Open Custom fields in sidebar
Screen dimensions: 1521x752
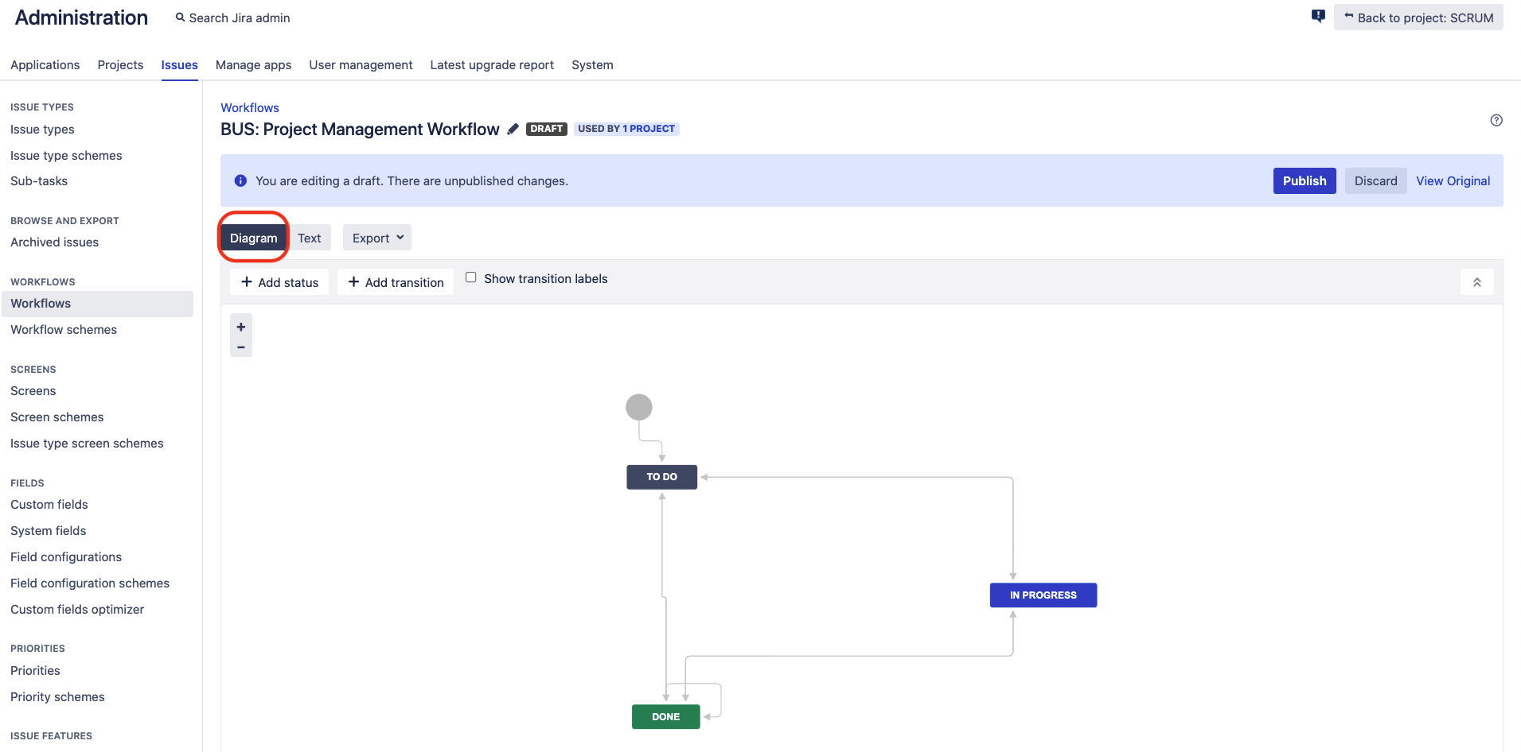tap(49, 505)
